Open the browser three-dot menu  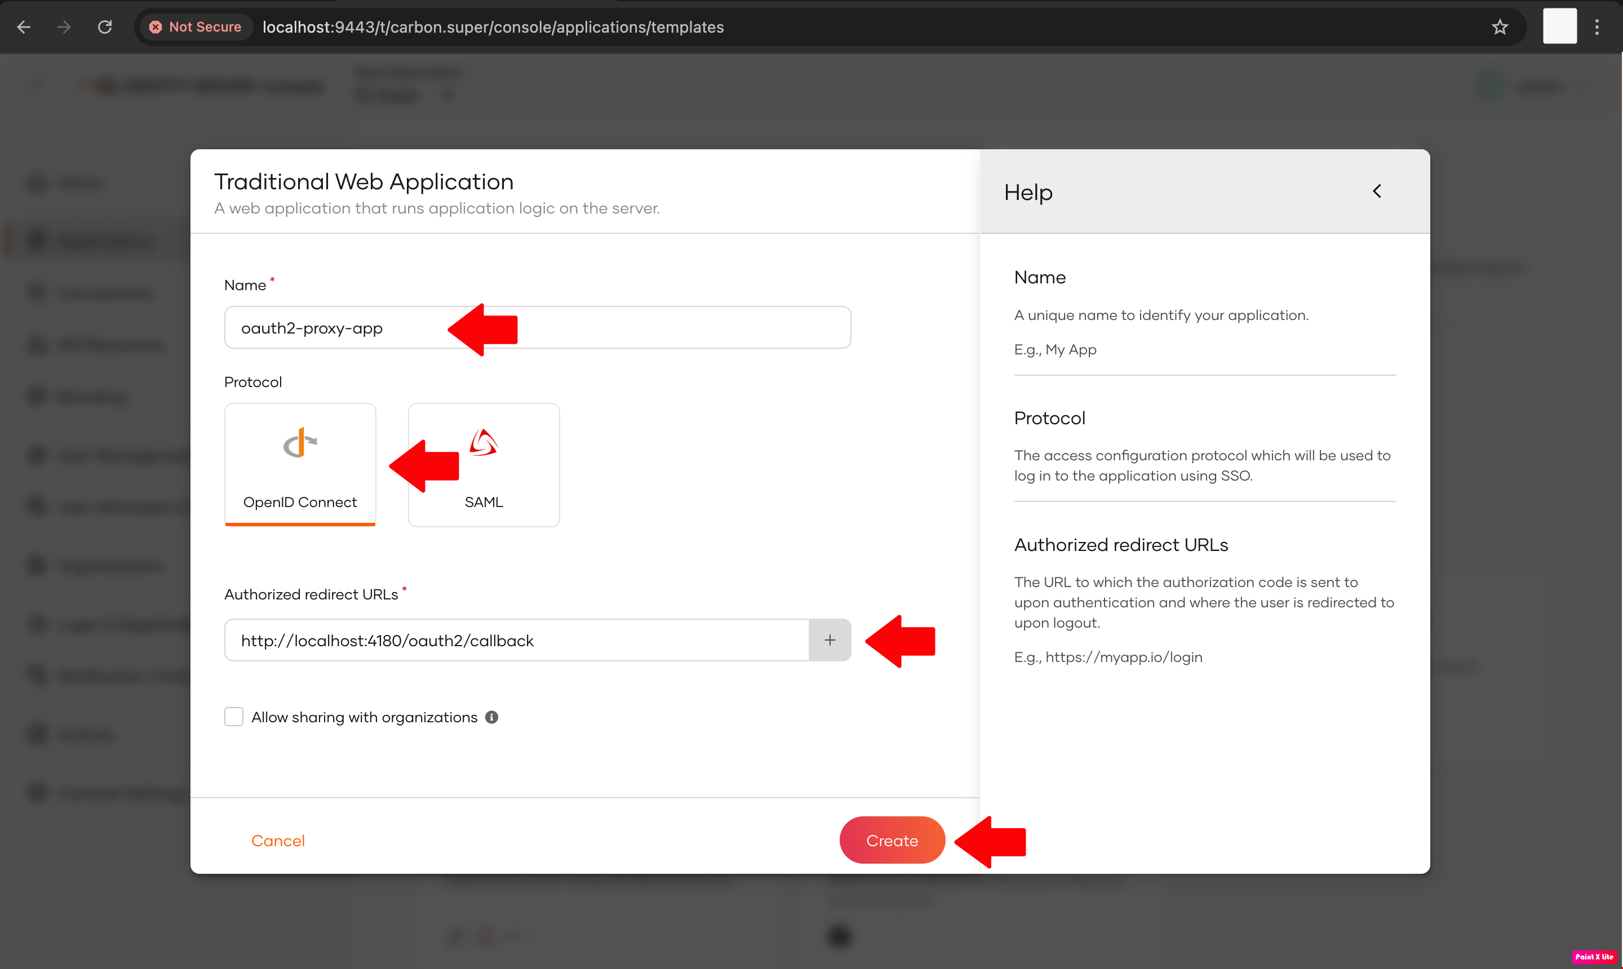1597,27
